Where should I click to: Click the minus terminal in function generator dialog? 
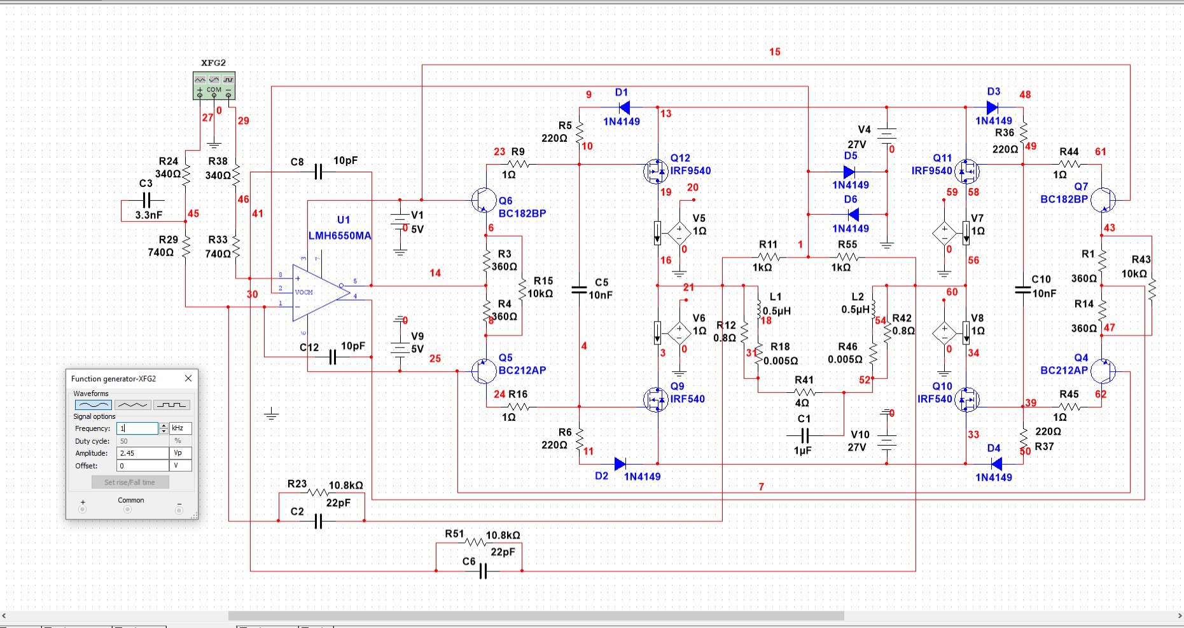[179, 509]
